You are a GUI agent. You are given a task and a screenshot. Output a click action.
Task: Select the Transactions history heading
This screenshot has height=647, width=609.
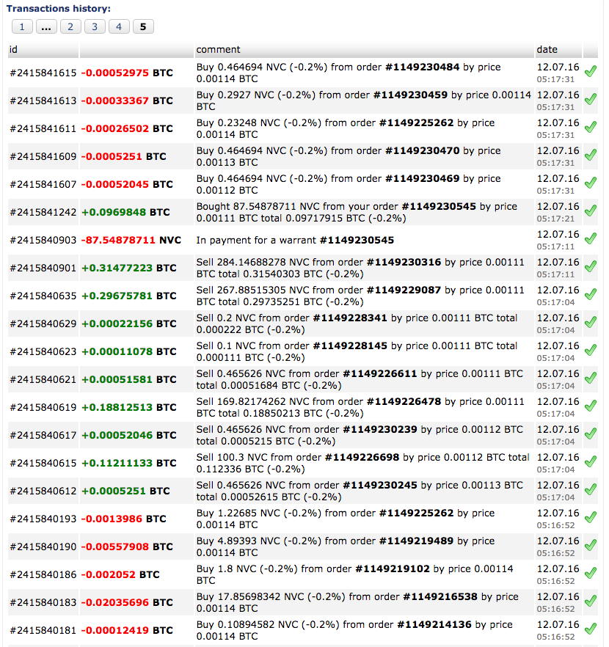(59, 9)
